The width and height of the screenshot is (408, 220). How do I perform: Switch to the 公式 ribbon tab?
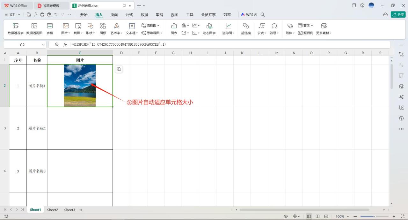tap(129, 15)
